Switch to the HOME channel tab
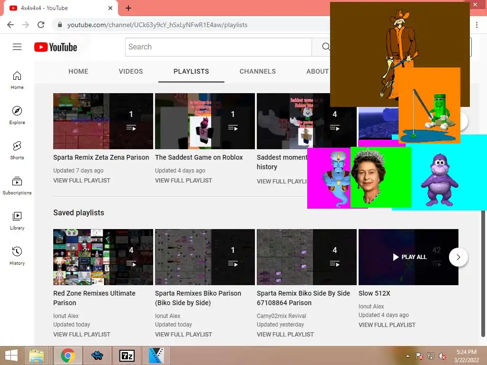This screenshot has width=487, height=365. click(x=78, y=71)
